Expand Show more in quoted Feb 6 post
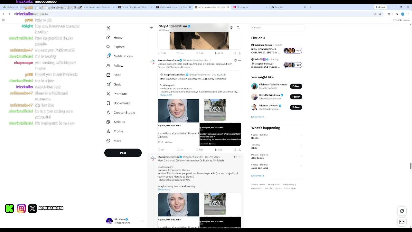The width and height of the screenshot is (412, 232). (x=166, y=95)
